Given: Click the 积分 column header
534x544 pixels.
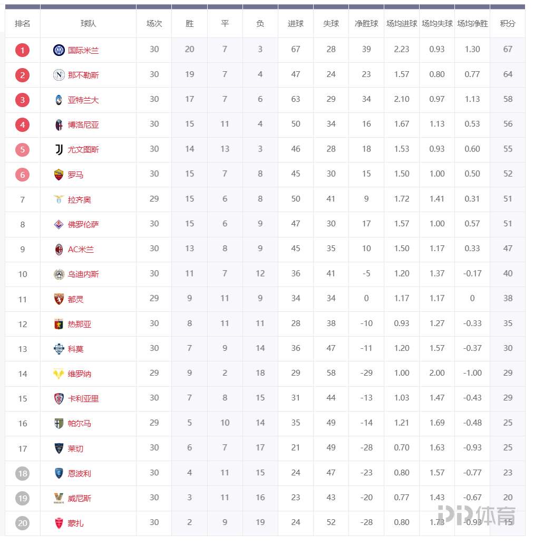Looking at the screenshot, I should tap(508, 24).
